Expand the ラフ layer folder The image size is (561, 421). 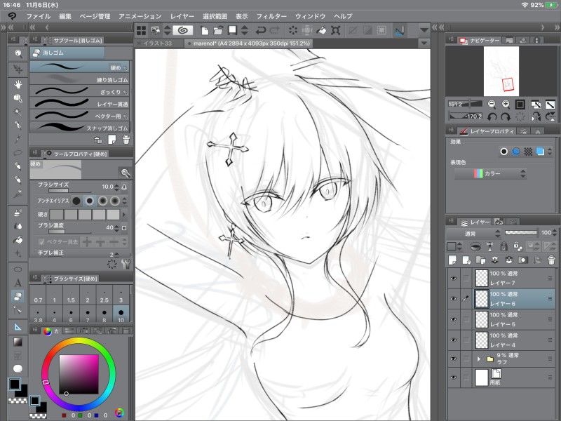[479, 359]
